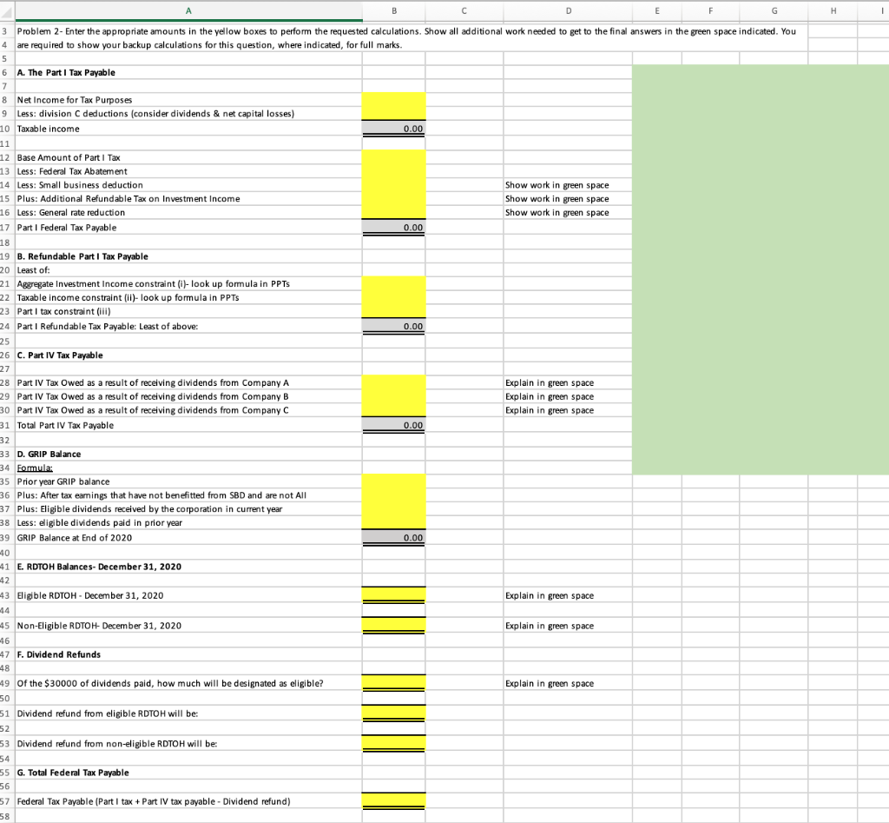Click the Select All triangle above row numbers
889x823 pixels.
pos(6,10)
